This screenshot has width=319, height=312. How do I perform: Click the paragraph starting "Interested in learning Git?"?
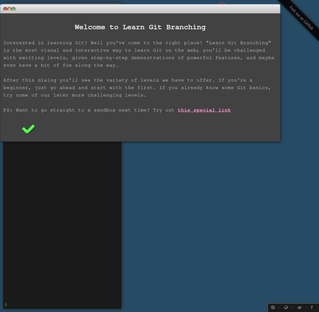click(139, 54)
